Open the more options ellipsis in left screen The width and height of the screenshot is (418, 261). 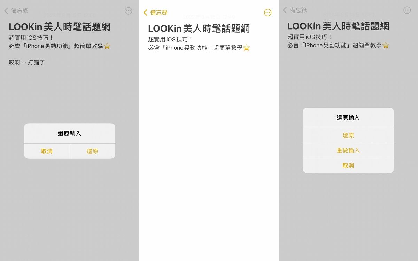click(x=129, y=11)
